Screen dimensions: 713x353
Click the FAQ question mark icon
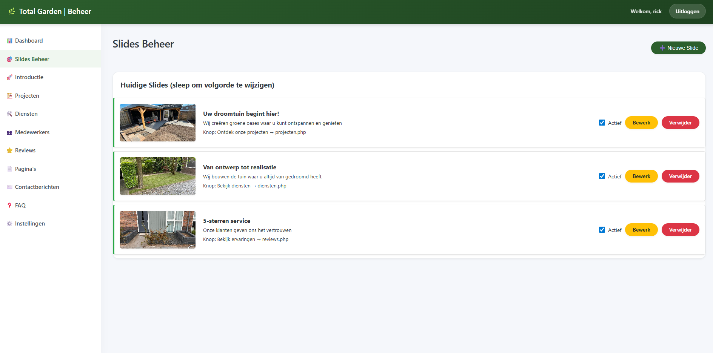pyautogui.click(x=9, y=206)
